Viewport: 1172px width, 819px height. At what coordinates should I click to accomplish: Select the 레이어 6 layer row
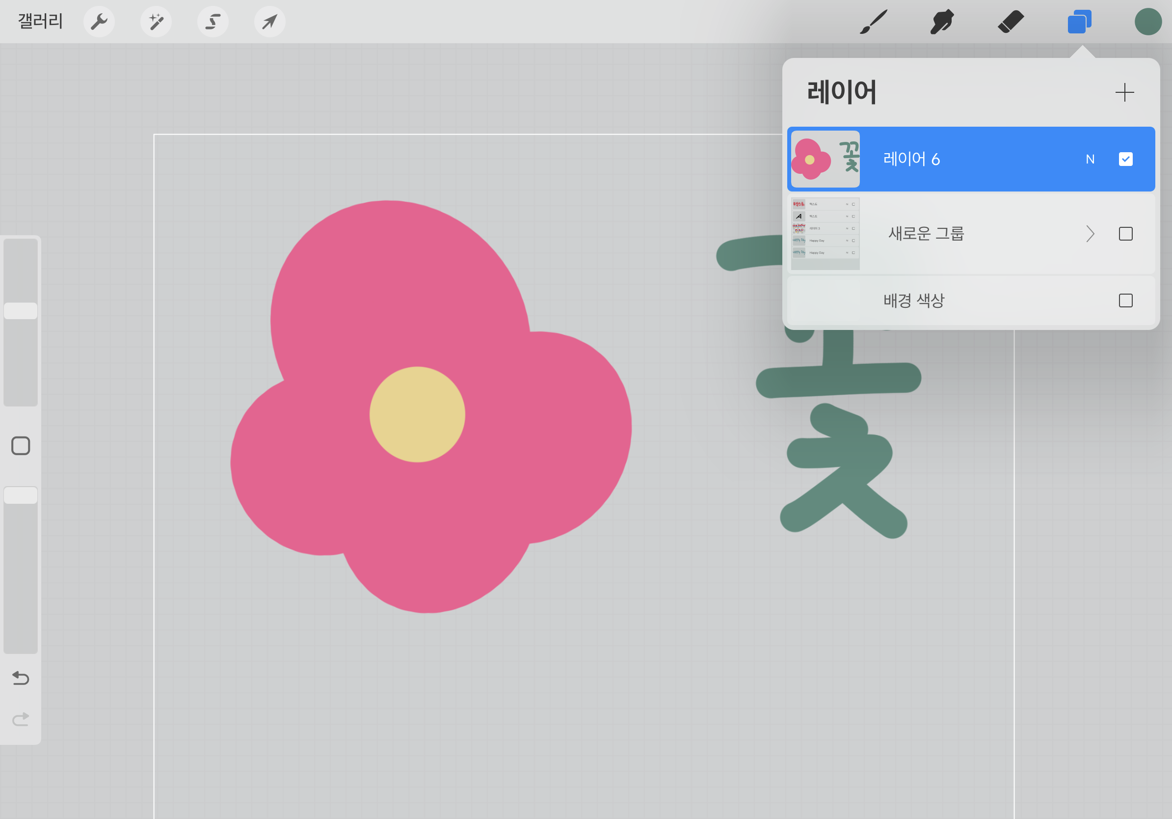click(971, 159)
